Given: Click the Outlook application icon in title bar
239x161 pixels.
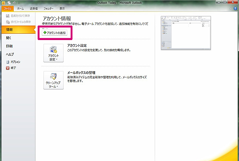Looking at the screenshot, I should click(x=4, y=3).
